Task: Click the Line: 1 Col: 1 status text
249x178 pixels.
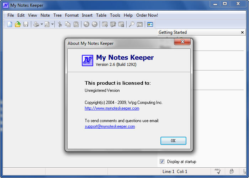Action: (x=175, y=172)
